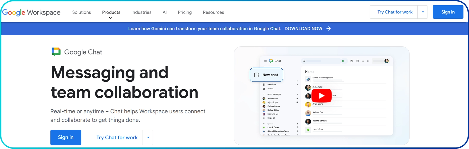This screenshot has height=149, width=469.
Task: Click Sign in below the hero description
Action: [x=66, y=137]
